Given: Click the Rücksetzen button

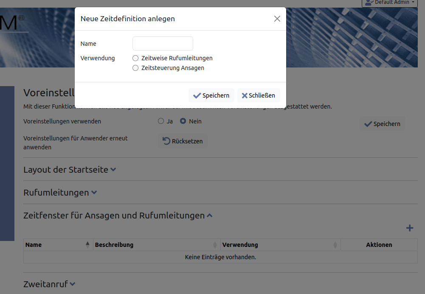Looking at the screenshot, I should 183,141.
